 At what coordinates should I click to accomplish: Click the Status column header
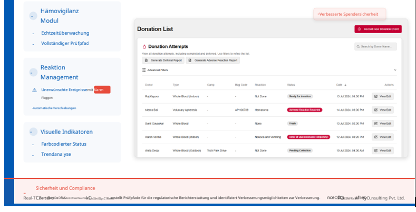pyautogui.click(x=291, y=85)
